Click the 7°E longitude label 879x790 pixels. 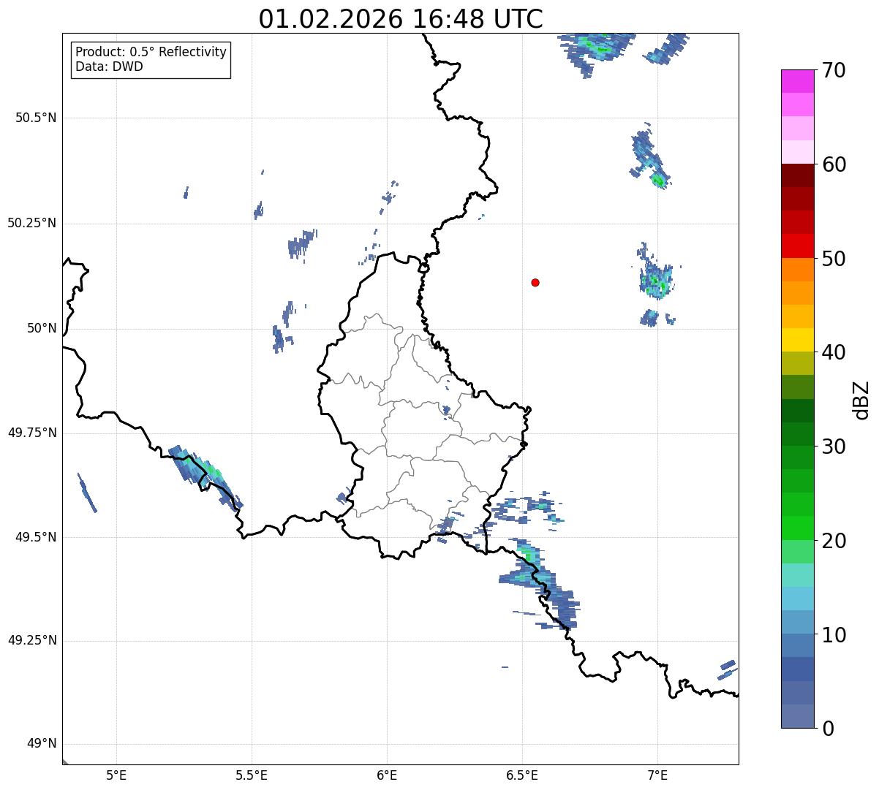(657, 775)
